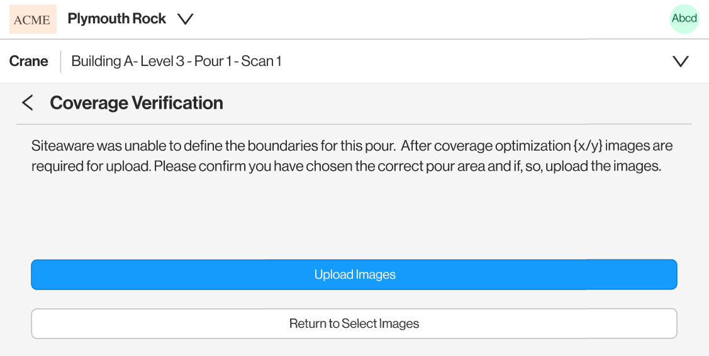Select the Crane label
709x356 pixels.
click(x=29, y=62)
